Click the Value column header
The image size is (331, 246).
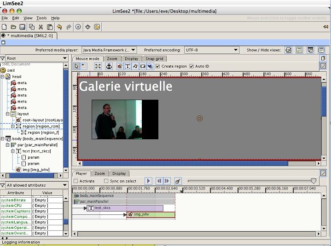tap(47, 193)
